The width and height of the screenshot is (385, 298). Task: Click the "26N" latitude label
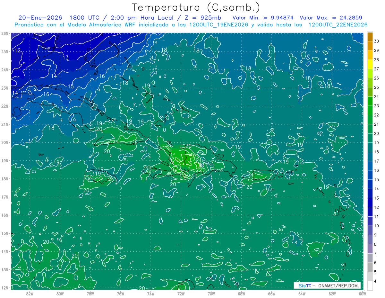pos(5,33)
